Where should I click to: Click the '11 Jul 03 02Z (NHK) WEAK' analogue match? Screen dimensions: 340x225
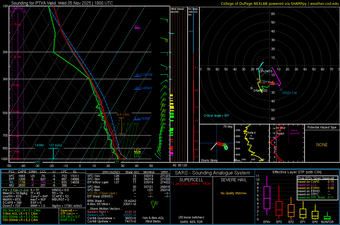pos(191,184)
